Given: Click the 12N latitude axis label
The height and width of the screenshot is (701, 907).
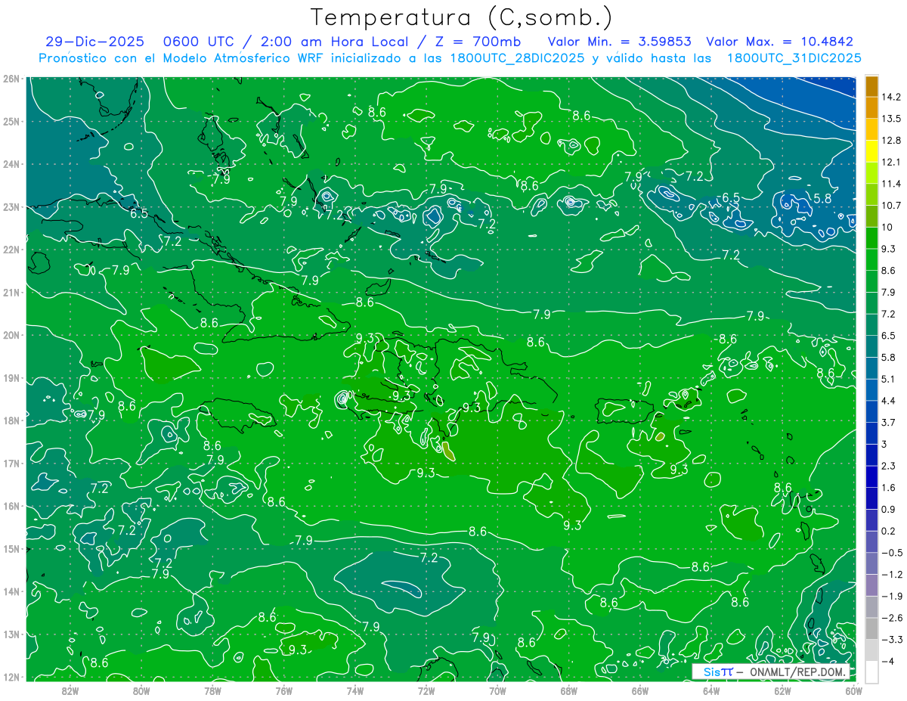Looking at the screenshot, I should (11, 677).
